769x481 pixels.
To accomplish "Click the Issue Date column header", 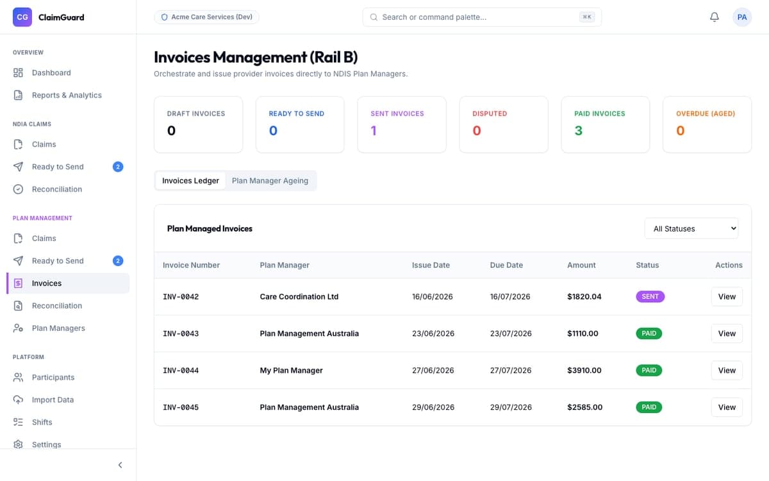I will tap(431, 265).
